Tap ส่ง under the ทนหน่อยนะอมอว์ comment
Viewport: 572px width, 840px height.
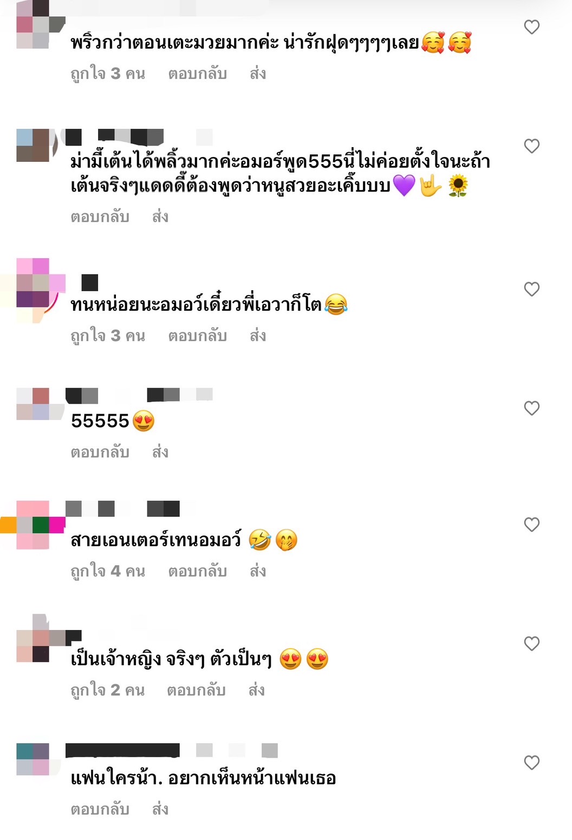pos(258,336)
